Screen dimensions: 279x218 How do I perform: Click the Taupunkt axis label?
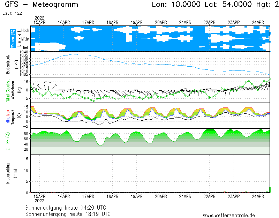point(13,115)
